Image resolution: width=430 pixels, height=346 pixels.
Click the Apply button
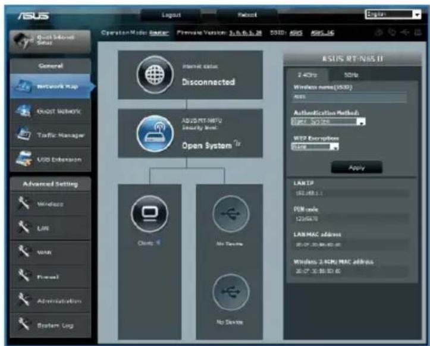click(x=356, y=168)
